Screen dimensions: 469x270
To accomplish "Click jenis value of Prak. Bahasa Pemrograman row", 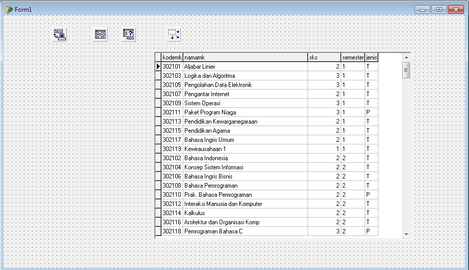I will [x=372, y=195].
